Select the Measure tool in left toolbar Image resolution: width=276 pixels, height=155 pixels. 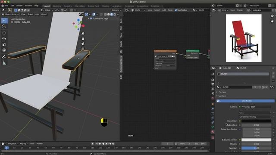tap(4, 62)
